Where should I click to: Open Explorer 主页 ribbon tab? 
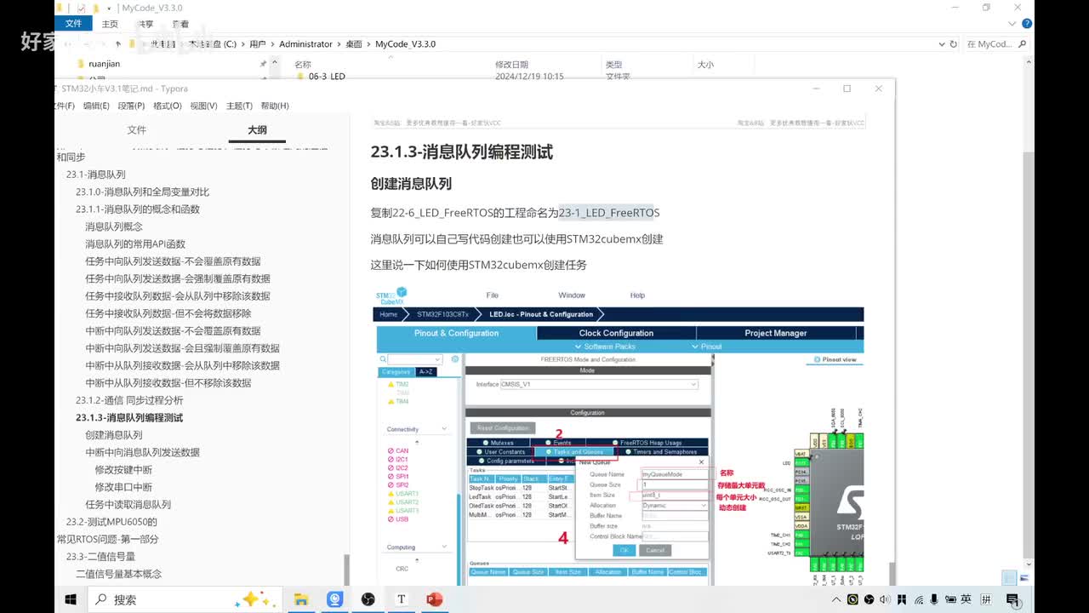point(110,24)
